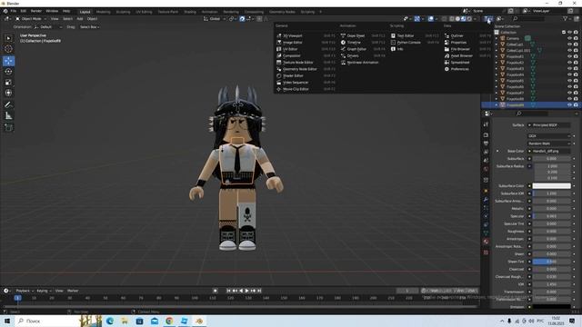This screenshot has height=327, width=582.
Task: Expand the selected Fixpotkoff9 tree item
Action: point(497,105)
